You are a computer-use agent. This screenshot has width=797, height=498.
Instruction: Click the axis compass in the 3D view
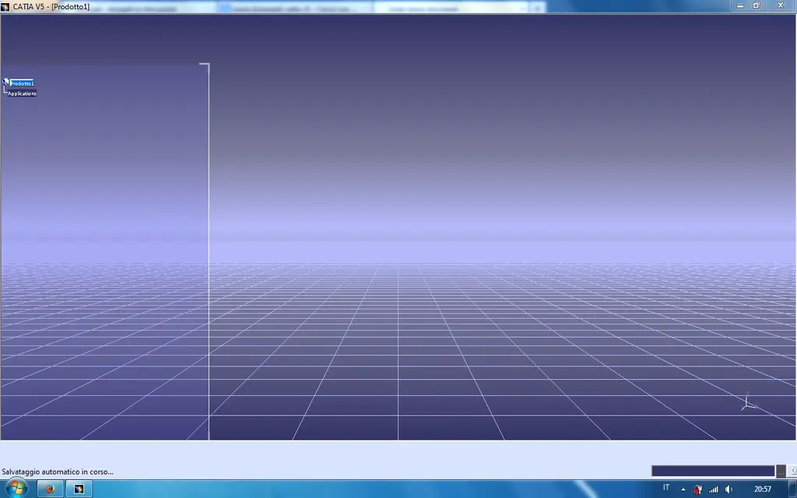pos(748,402)
